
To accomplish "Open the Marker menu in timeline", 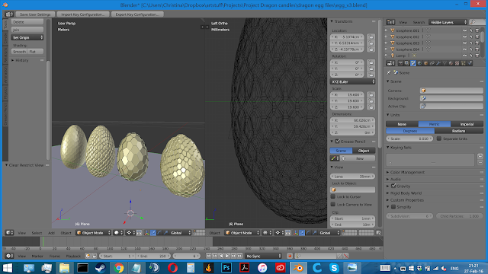I will [37, 256].
